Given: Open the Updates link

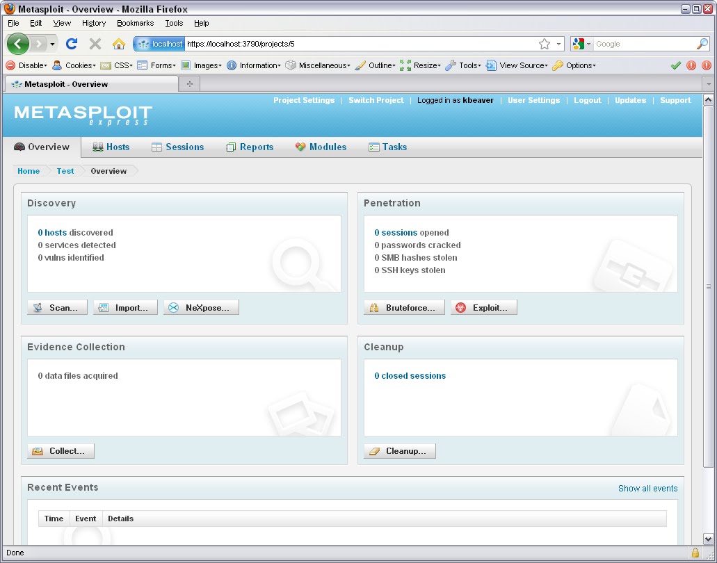Looking at the screenshot, I should coord(630,100).
